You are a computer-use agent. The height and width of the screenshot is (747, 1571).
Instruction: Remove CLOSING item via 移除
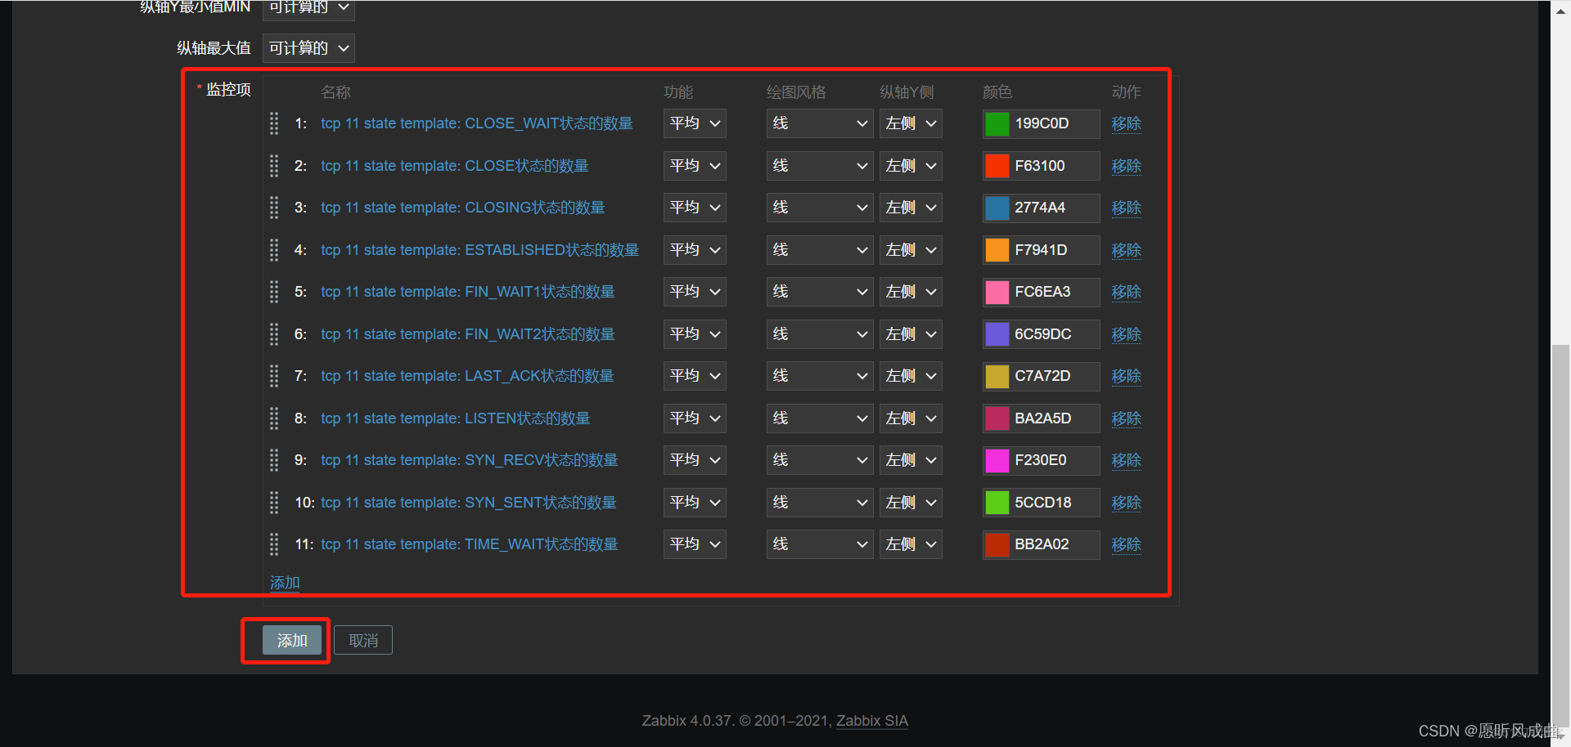[1126, 208]
